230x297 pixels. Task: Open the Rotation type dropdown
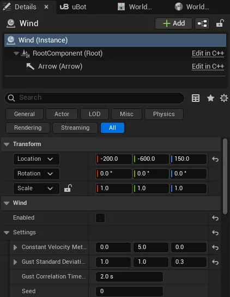(37, 174)
